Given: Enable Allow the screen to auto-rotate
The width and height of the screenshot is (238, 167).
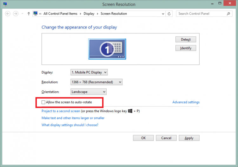Looking at the screenshot, I should pyautogui.click(x=44, y=102).
